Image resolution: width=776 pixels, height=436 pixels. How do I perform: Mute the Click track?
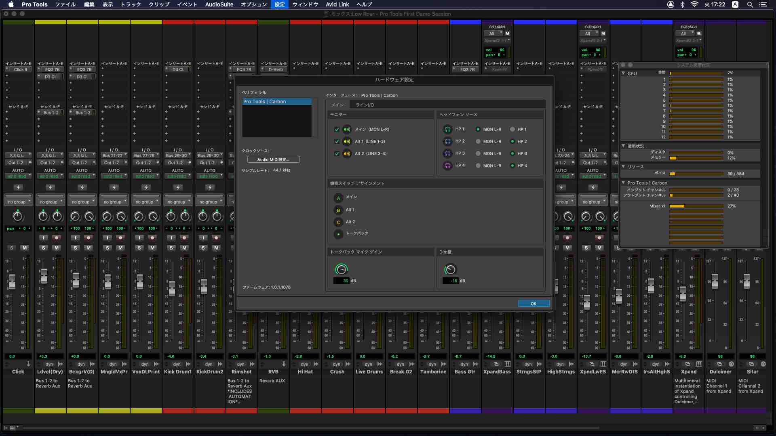coord(25,248)
